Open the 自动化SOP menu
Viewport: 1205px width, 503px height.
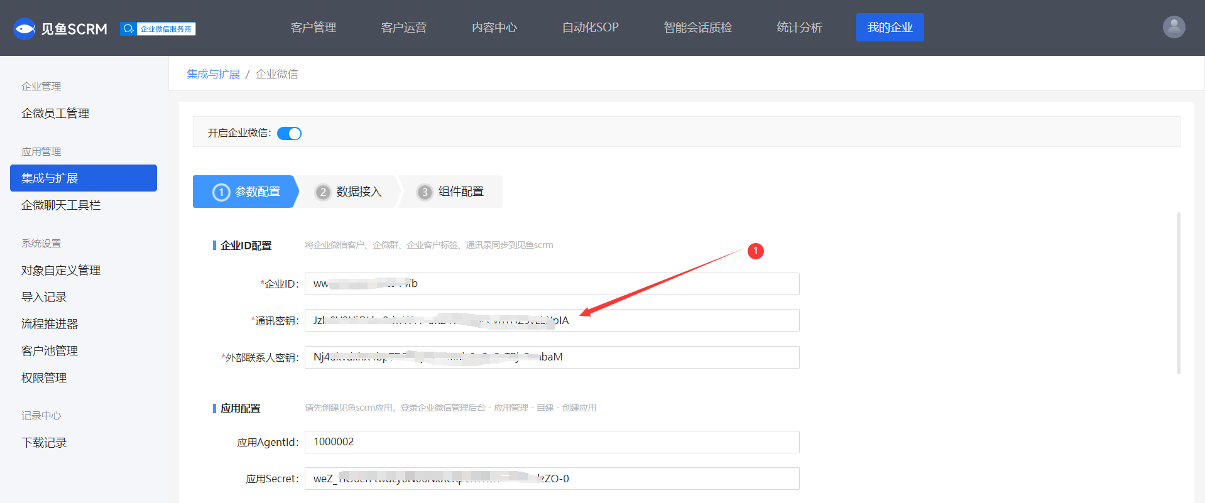[591, 28]
